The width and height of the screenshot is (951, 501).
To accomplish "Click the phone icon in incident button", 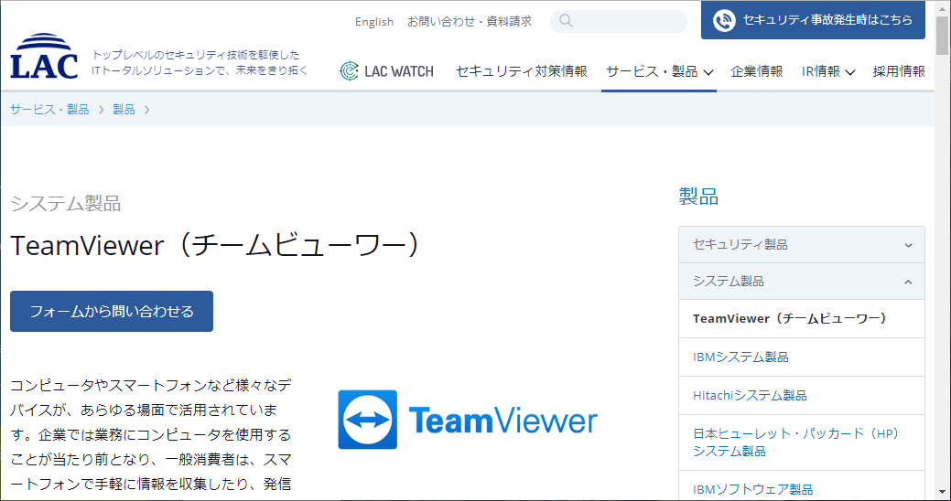I will pos(724,21).
